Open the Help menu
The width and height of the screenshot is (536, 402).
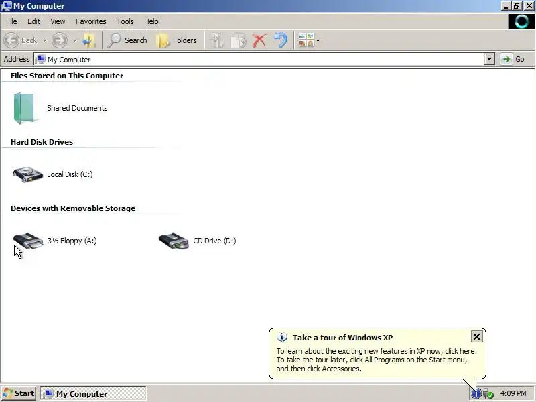tap(151, 21)
